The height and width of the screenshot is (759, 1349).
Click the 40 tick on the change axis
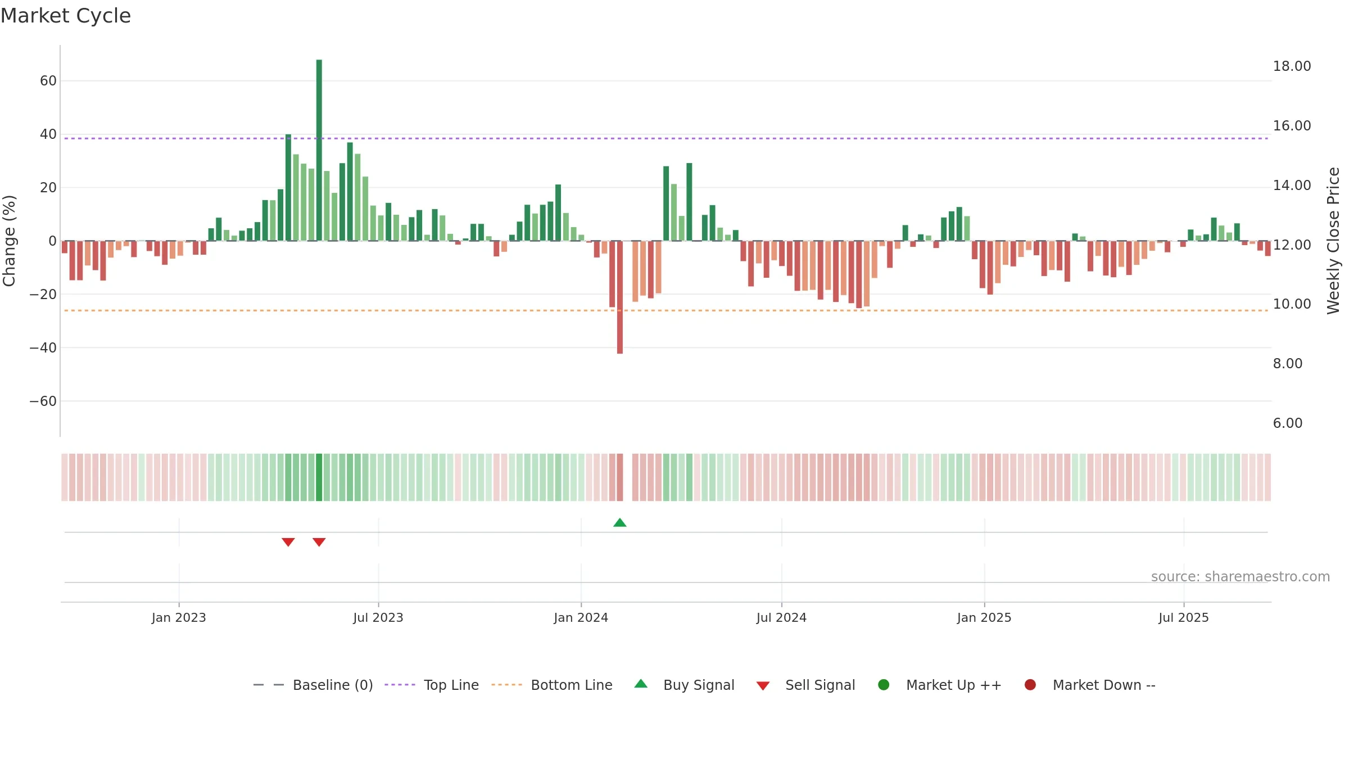(48, 134)
